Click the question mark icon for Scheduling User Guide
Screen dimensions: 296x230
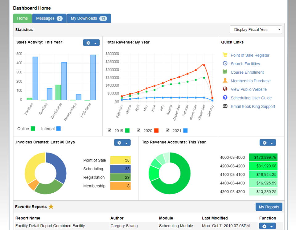click(225, 98)
